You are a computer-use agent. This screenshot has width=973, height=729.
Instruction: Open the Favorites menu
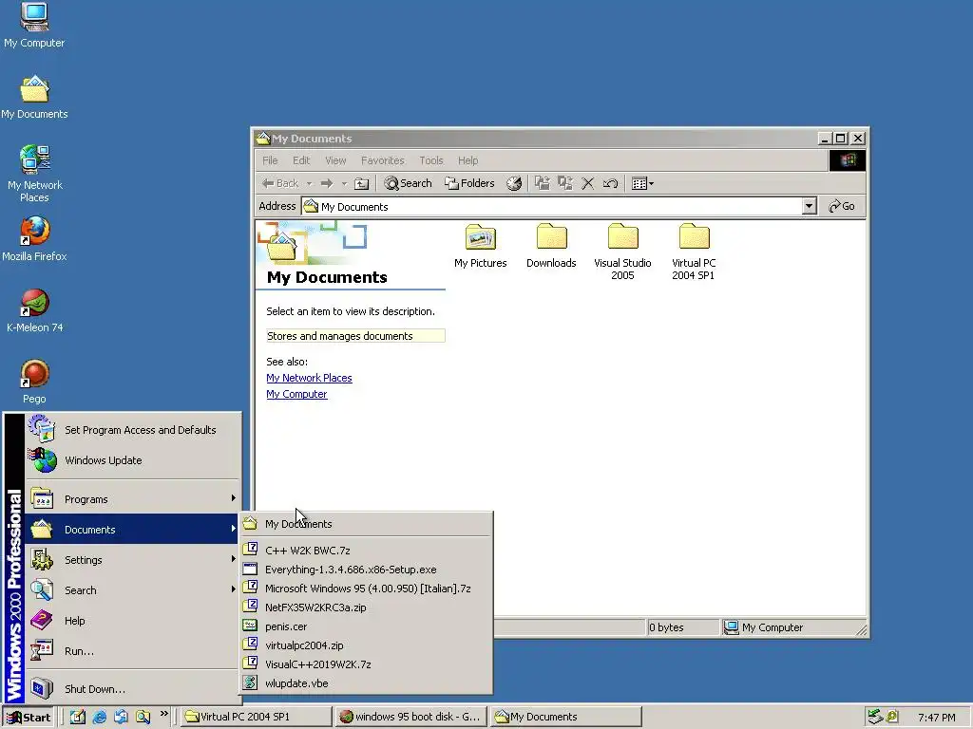click(x=382, y=160)
